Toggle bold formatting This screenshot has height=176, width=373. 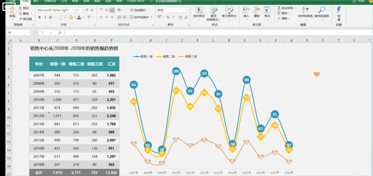(x=40, y=17)
